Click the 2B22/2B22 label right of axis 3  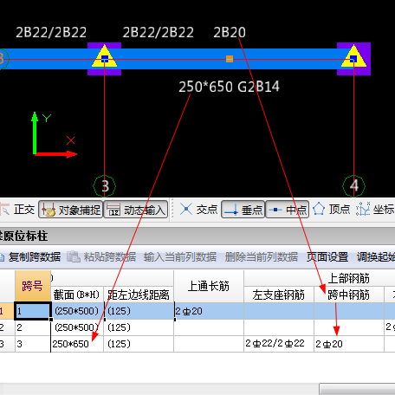(158, 32)
